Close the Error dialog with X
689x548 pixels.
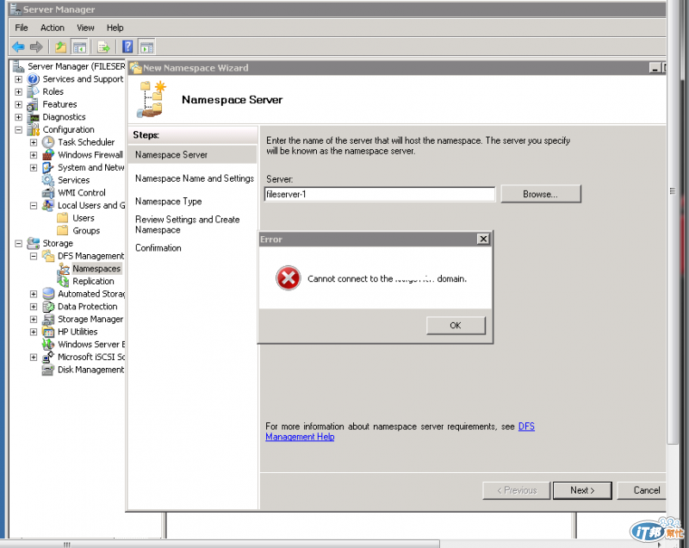483,239
